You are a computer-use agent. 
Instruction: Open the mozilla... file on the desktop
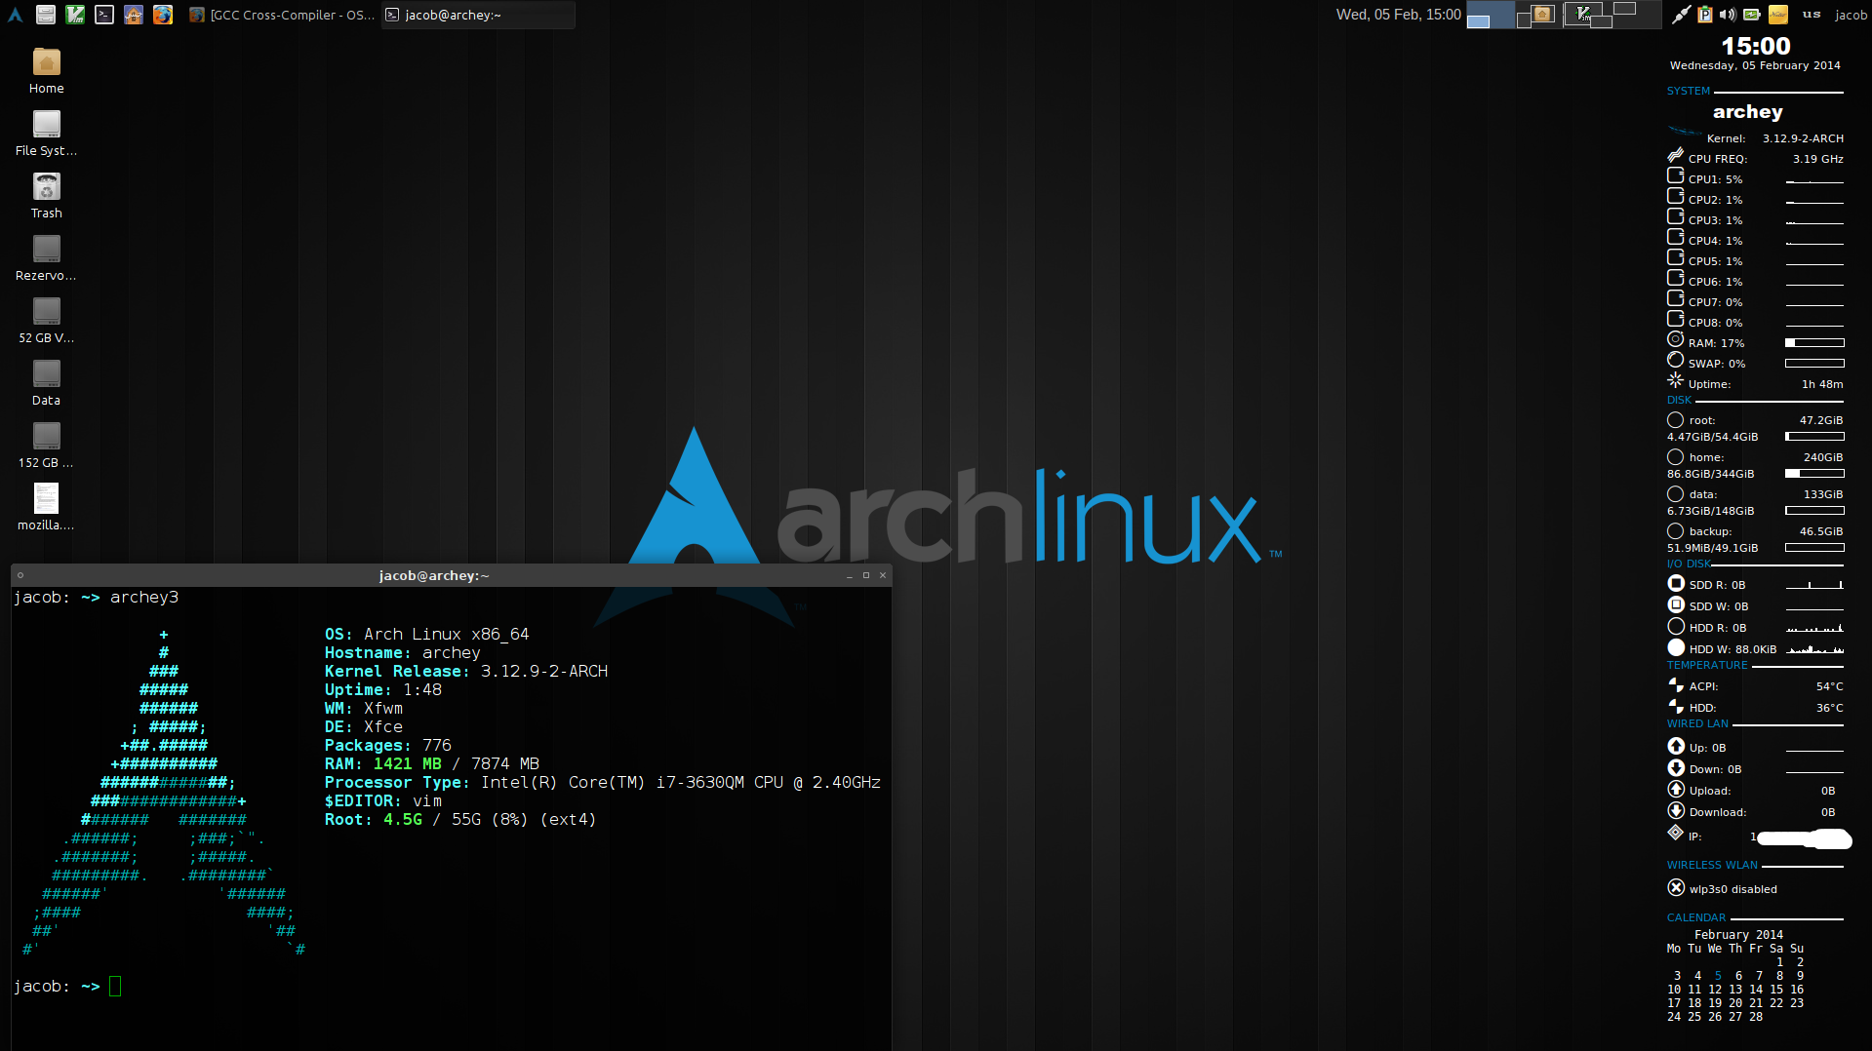(x=46, y=508)
